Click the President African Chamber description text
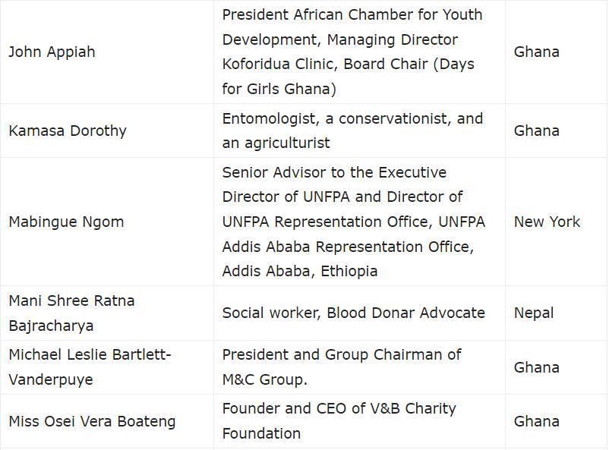The image size is (609, 450). (353, 52)
